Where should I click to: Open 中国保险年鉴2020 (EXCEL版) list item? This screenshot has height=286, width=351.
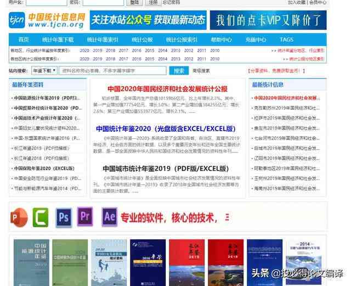[x=44, y=169]
